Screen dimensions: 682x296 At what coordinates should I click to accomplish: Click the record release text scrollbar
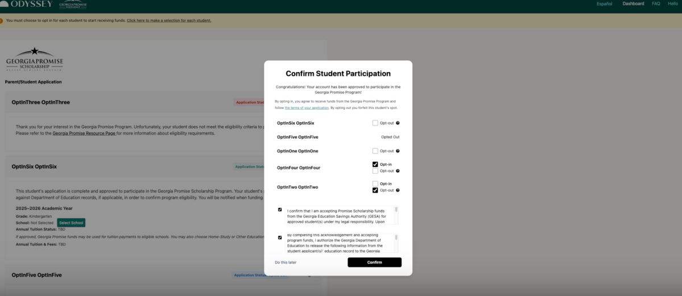396,237
